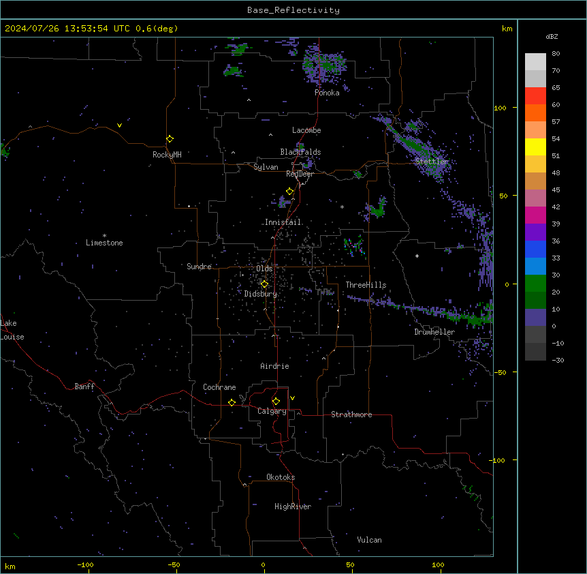587x574 pixels.
Task: Click the Okotoks town label
Action: point(281,477)
